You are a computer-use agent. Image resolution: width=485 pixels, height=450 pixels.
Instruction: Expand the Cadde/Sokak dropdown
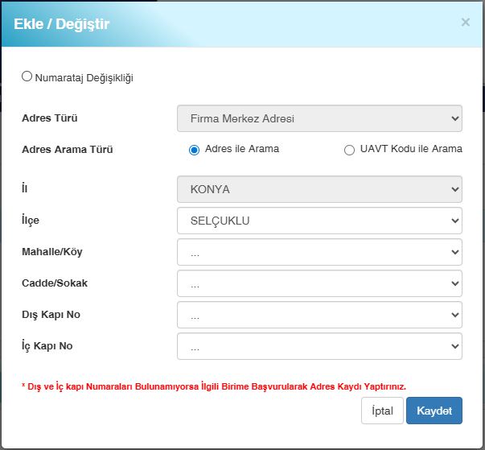[319, 283]
